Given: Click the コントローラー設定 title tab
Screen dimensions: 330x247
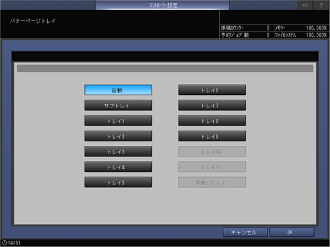Looking at the screenshot, I should [162, 5].
